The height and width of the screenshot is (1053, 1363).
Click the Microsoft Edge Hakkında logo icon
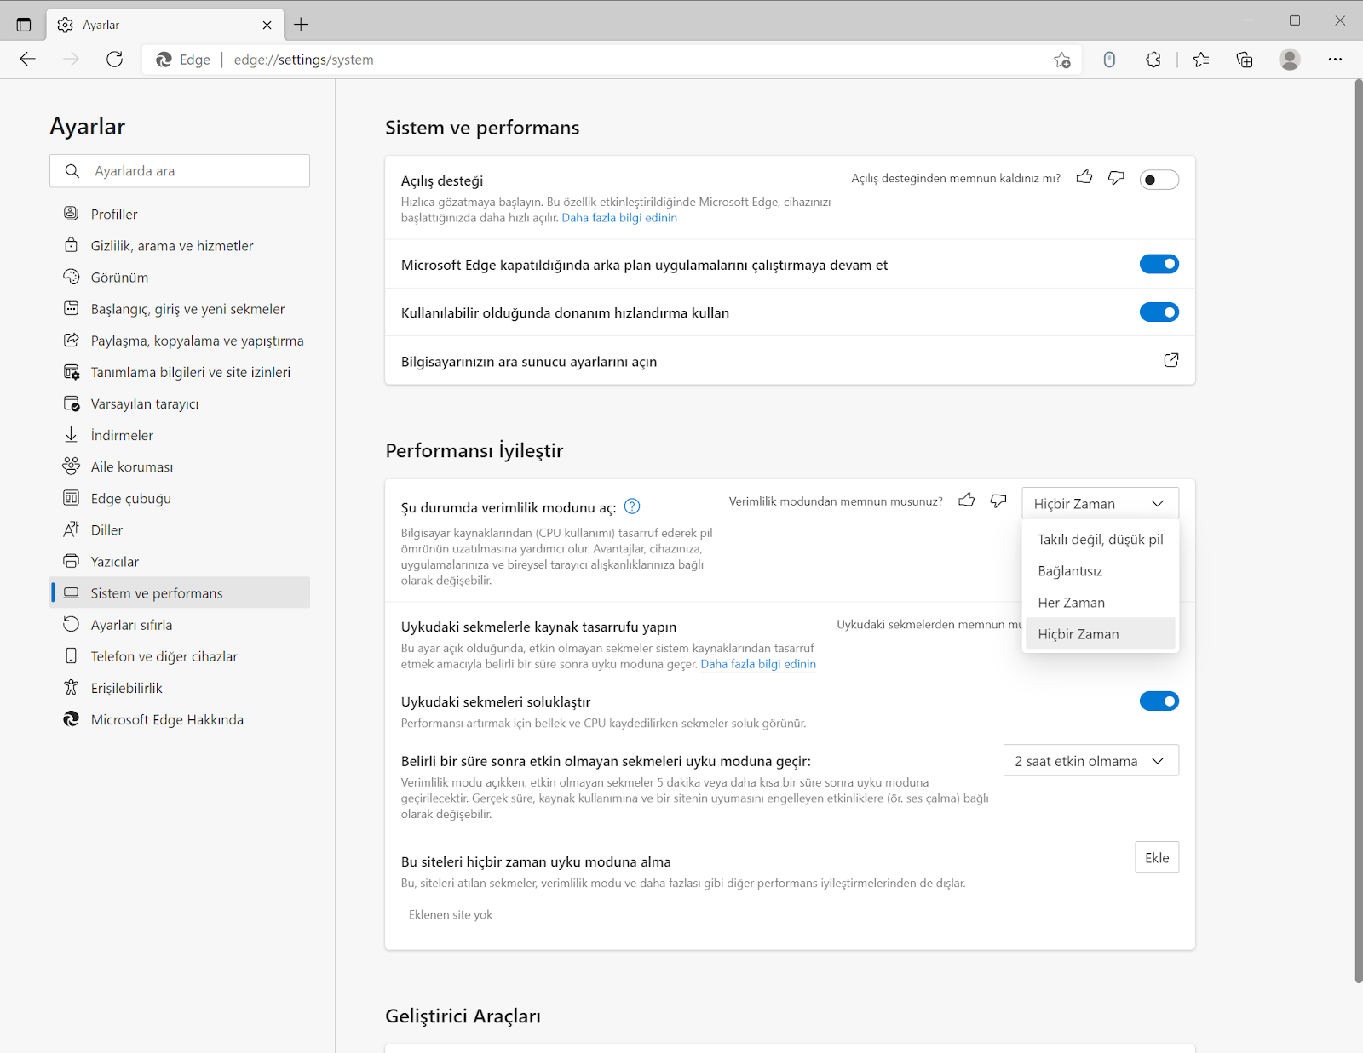coord(72,719)
